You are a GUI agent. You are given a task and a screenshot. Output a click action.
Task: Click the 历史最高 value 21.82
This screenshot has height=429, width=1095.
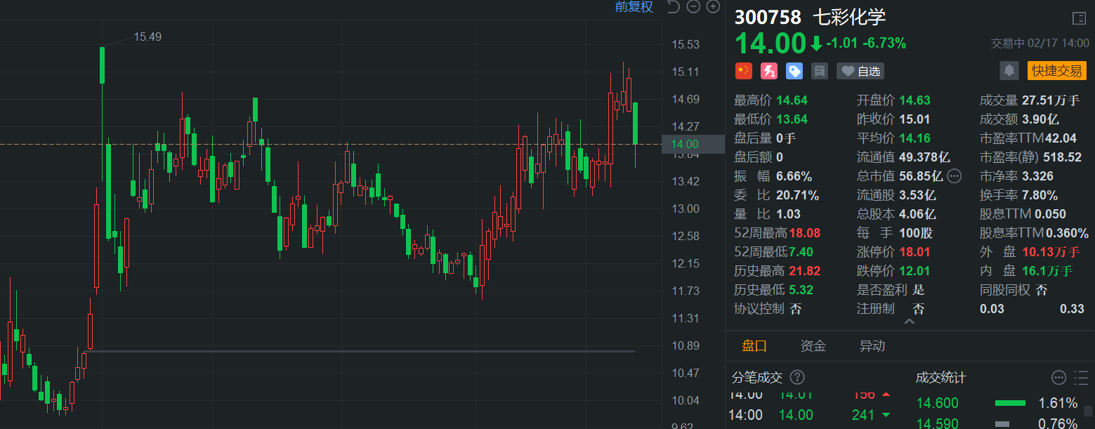(x=805, y=270)
